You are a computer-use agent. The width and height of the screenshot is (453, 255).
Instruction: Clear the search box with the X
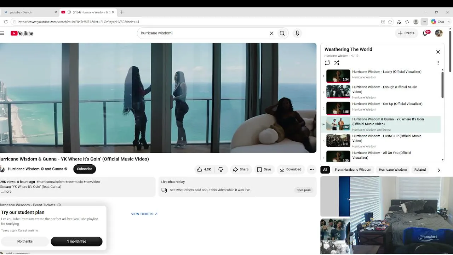click(x=271, y=33)
